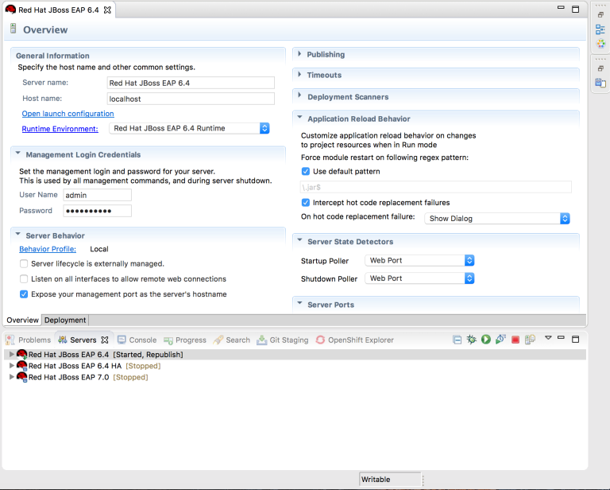This screenshot has height=490, width=610.
Task: Minimize the editor area
Action: click(x=561, y=8)
